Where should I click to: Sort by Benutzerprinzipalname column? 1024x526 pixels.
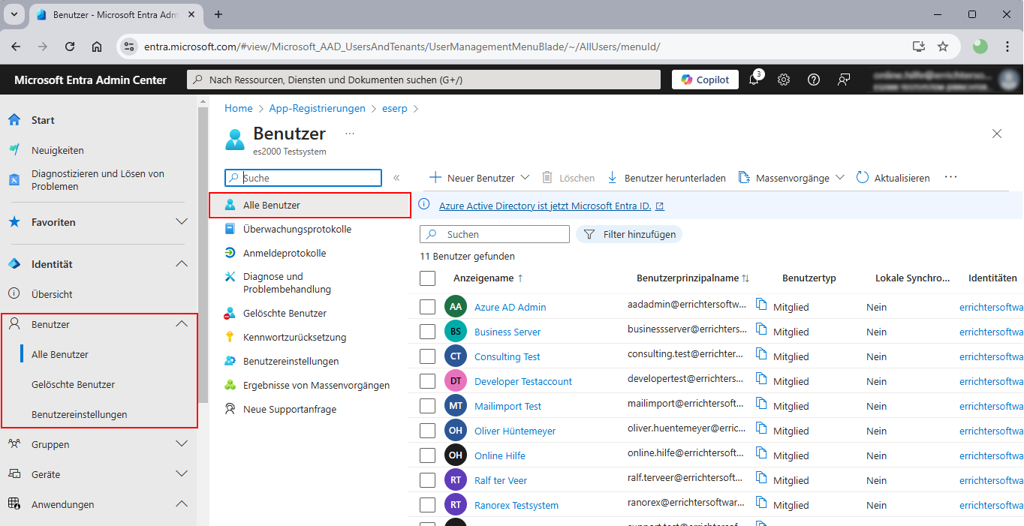click(693, 278)
